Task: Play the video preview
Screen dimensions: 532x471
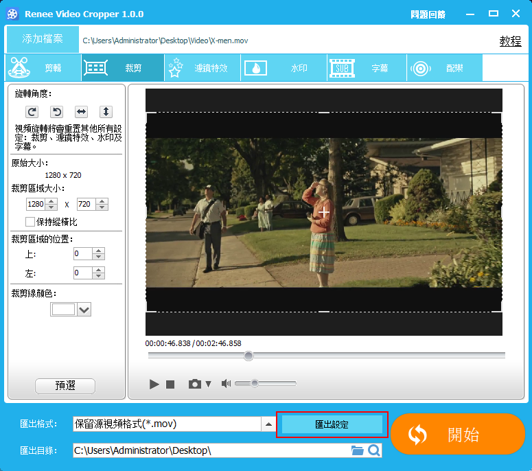Action: point(154,384)
